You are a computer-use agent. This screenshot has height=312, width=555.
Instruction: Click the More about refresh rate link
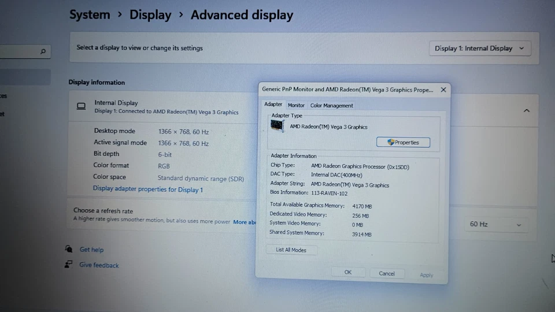(244, 222)
